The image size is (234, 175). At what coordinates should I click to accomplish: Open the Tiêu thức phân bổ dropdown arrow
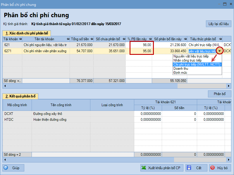pyautogui.click(x=220, y=51)
